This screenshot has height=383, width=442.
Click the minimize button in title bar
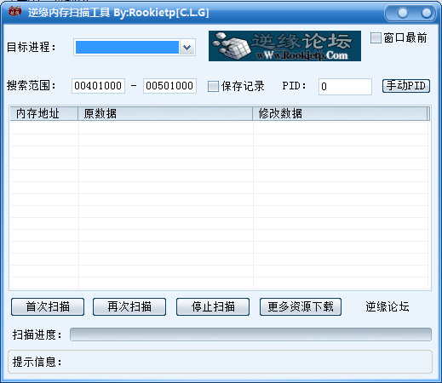coord(402,13)
